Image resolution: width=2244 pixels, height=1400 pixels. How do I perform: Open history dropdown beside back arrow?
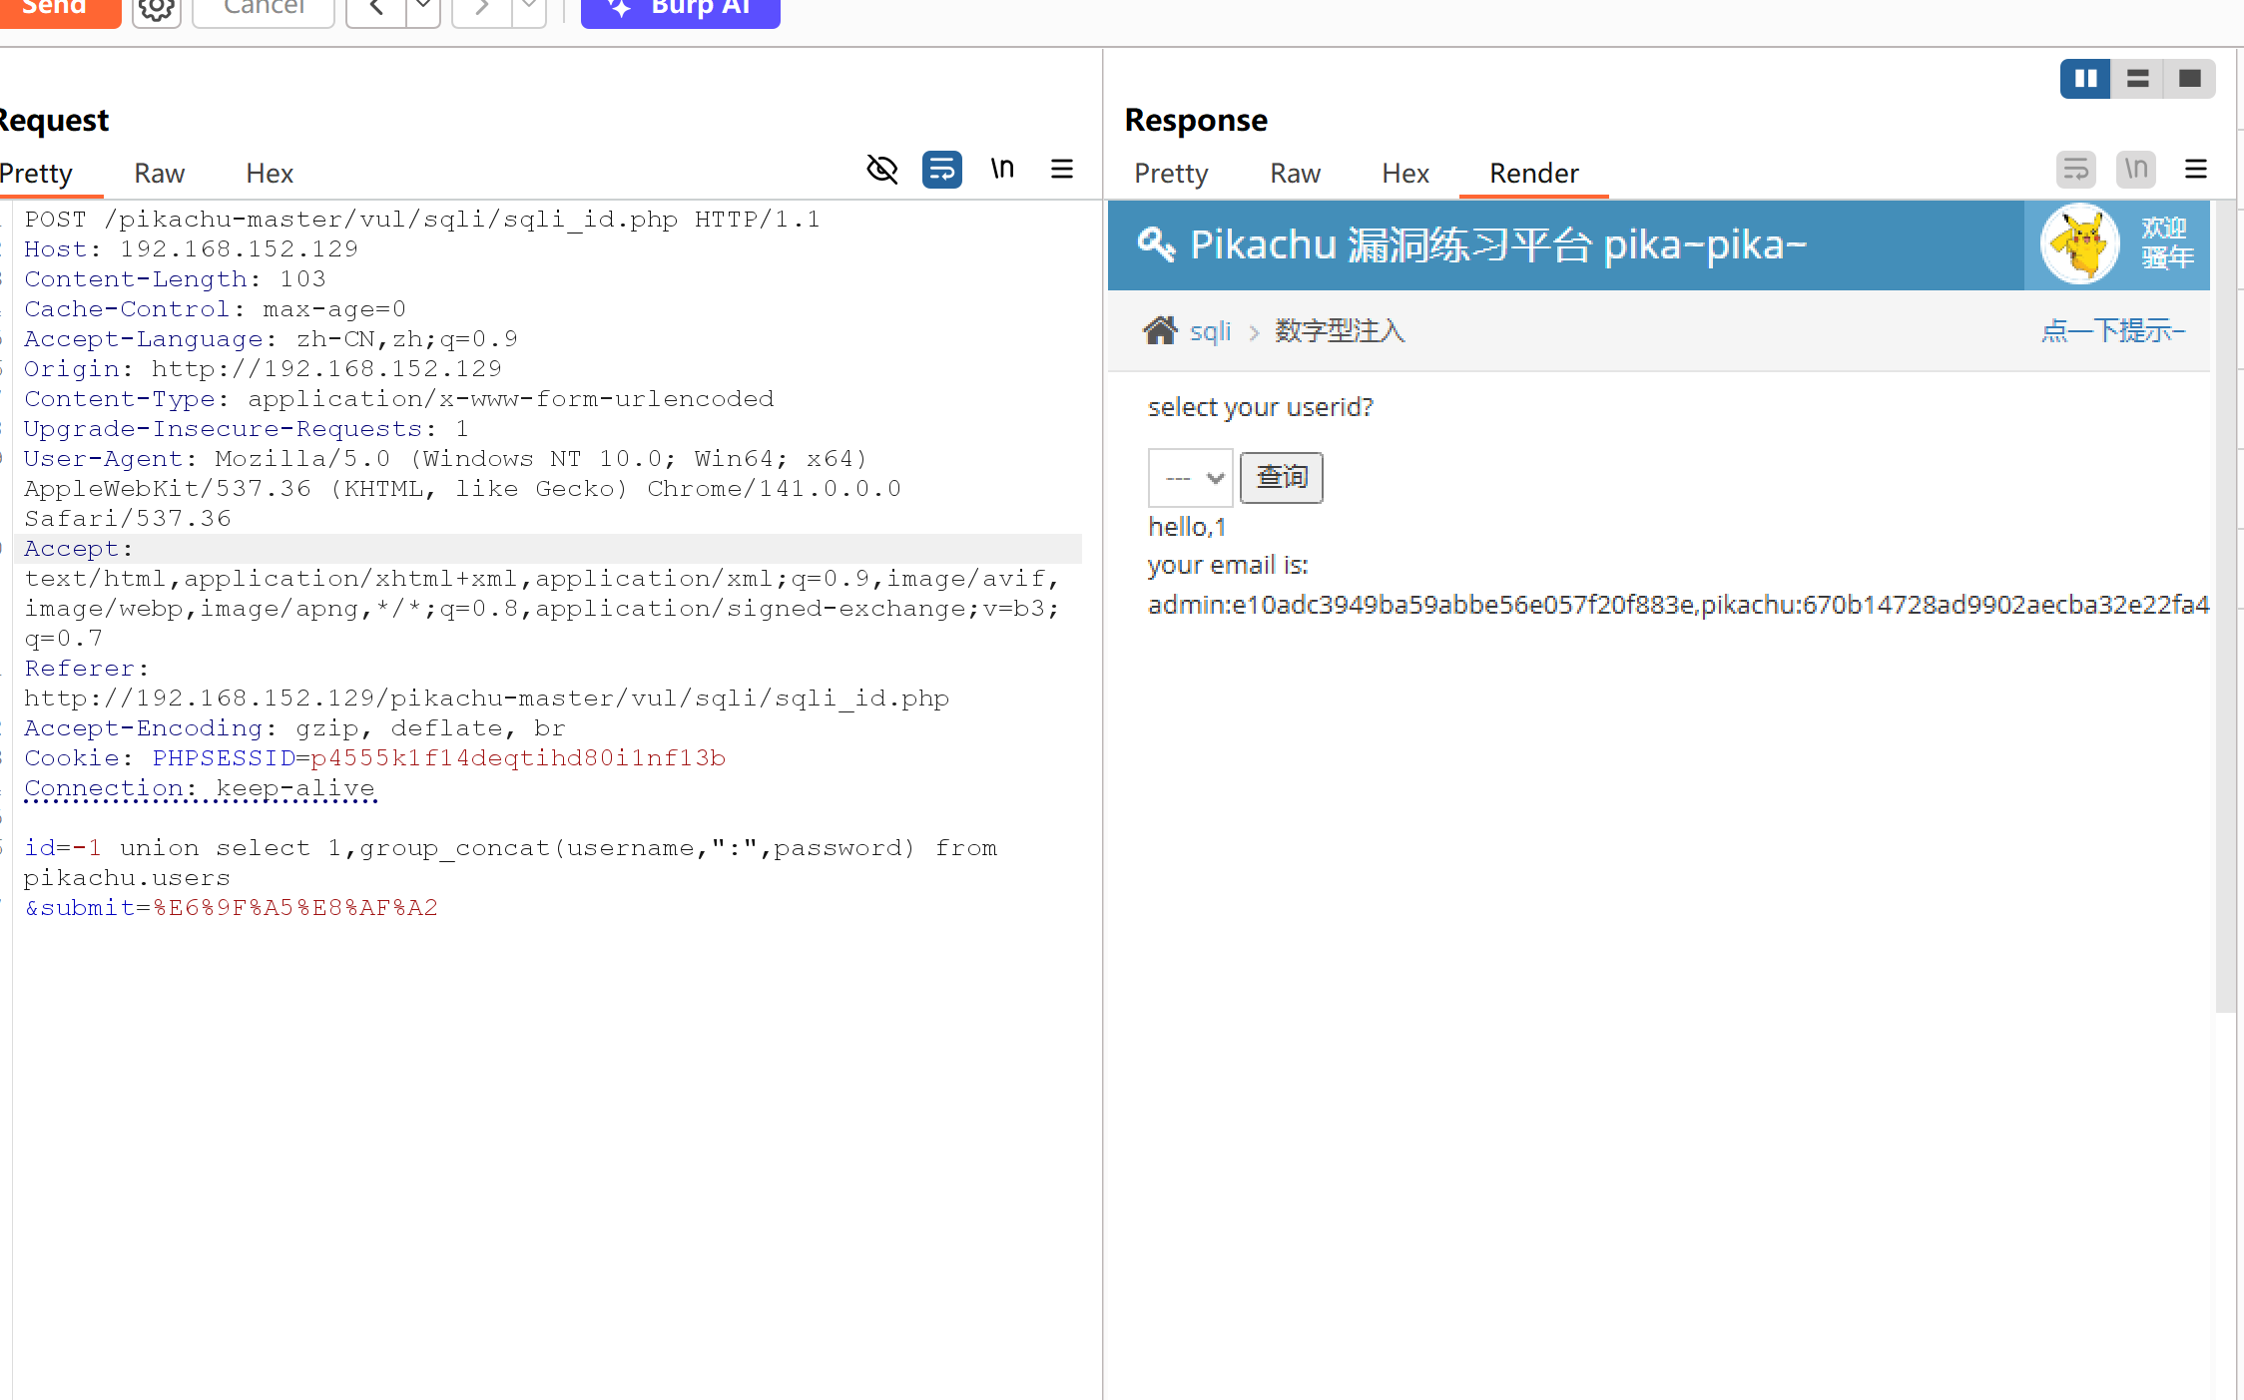[423, 9]
